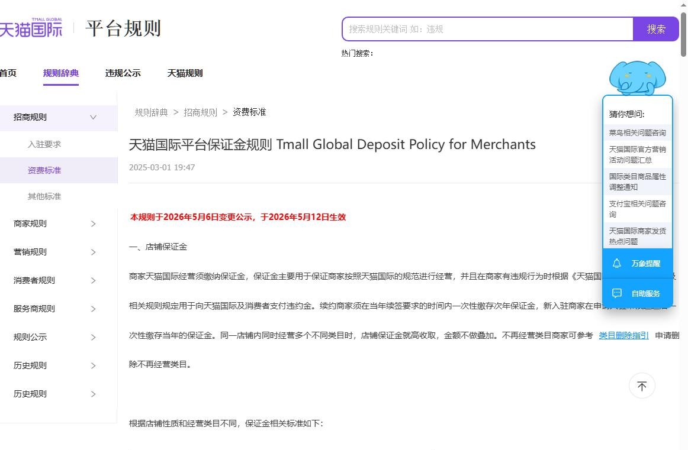This screenshot has height=450, width=688.
Task: Open the 天猫国际商家发货热点问题 suggestion
Action: [637, 236]
